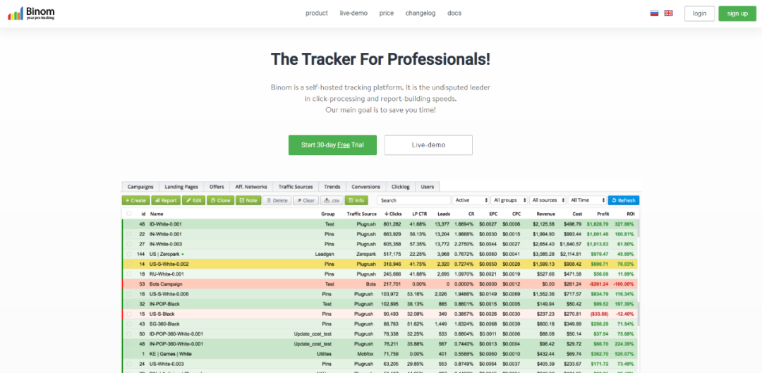Switch language to English flag
The height and width of the screenshot is (373, 762).
click(x=668, y=13)
